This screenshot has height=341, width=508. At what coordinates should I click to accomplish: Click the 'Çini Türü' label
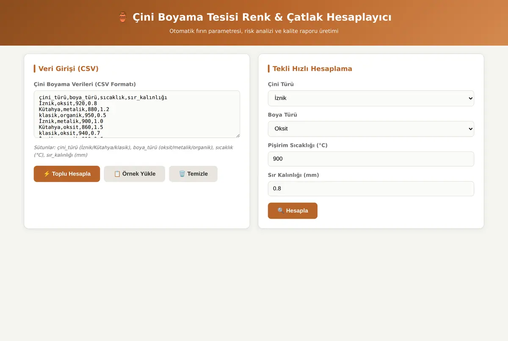point(281,84)
